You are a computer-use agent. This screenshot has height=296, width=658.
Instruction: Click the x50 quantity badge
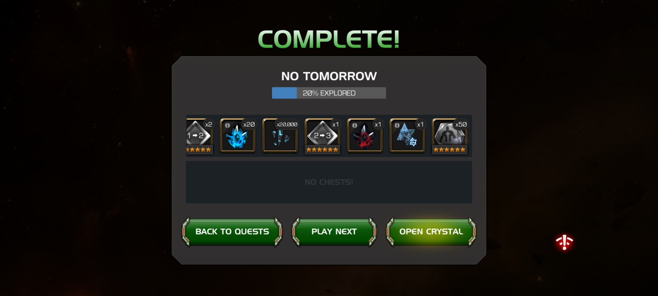(x=461, y=124)
